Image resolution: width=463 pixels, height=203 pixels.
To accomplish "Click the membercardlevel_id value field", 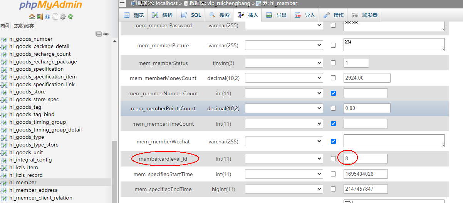I will tap(365, 158).
